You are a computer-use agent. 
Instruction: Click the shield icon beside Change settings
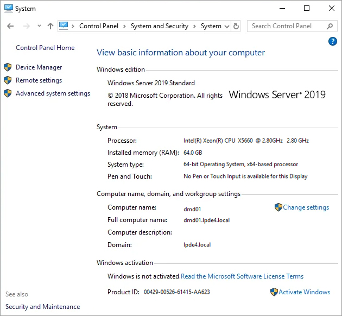(278, 207)
